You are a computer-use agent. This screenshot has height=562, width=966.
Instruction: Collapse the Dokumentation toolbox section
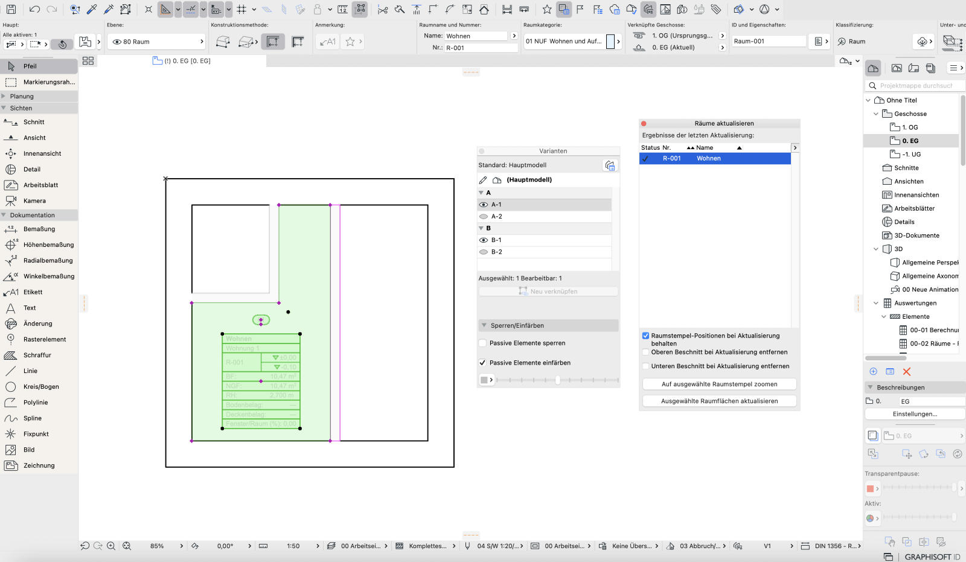4,215
